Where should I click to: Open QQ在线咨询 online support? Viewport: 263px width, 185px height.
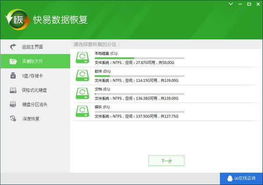[241, 178]
